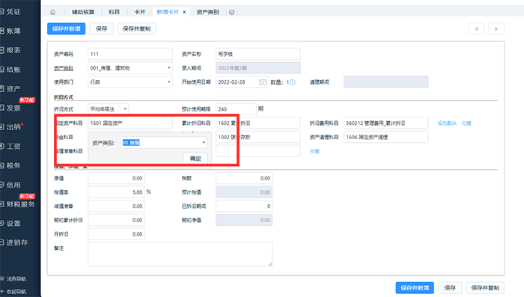Click the quantity help info icon
The height and width of the screenshot is (297, 524).
tap(293, 82)
